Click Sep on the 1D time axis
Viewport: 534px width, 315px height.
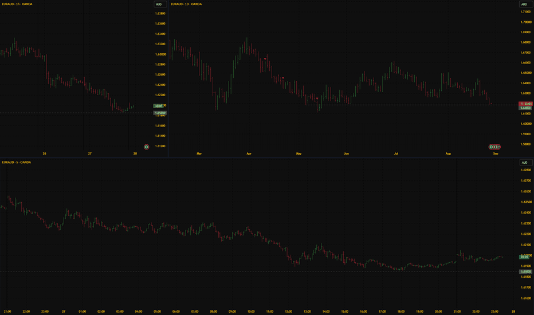pyautogui.click(x=496, y=153)
